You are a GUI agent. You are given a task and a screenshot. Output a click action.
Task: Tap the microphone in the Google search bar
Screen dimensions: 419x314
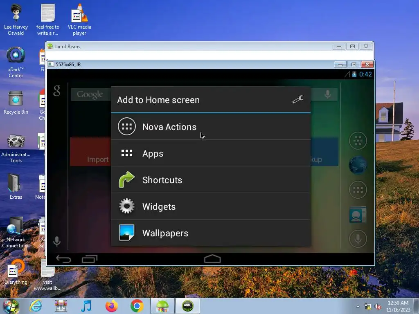(328, 94)
